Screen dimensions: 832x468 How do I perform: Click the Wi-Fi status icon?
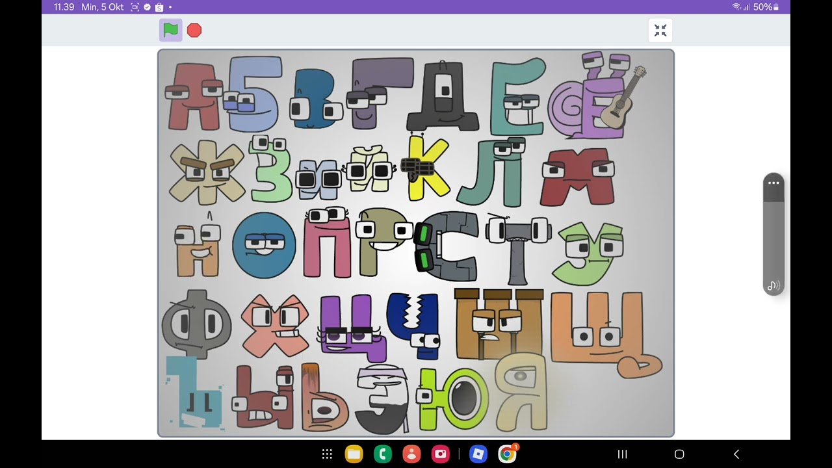pyautogui.click(x=736, y=7)
